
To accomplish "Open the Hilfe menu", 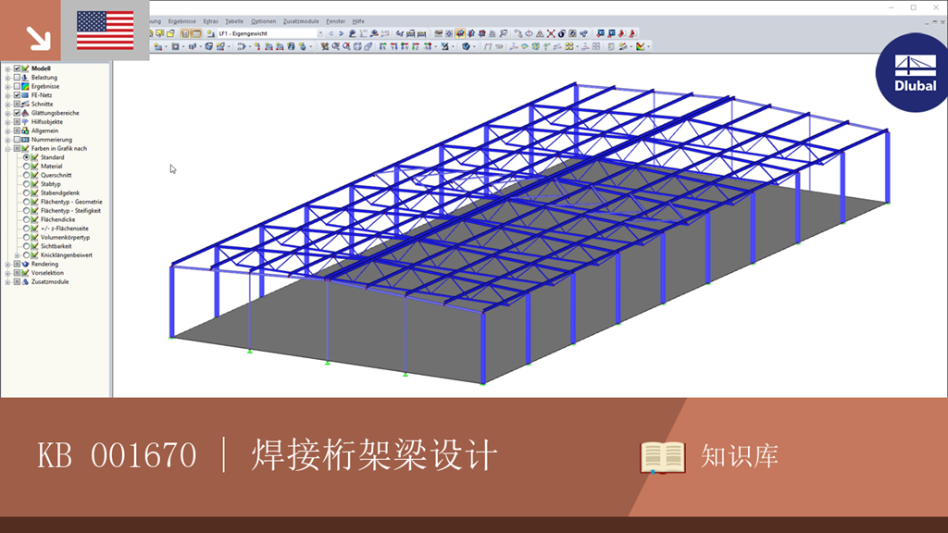I will [358, 21].
